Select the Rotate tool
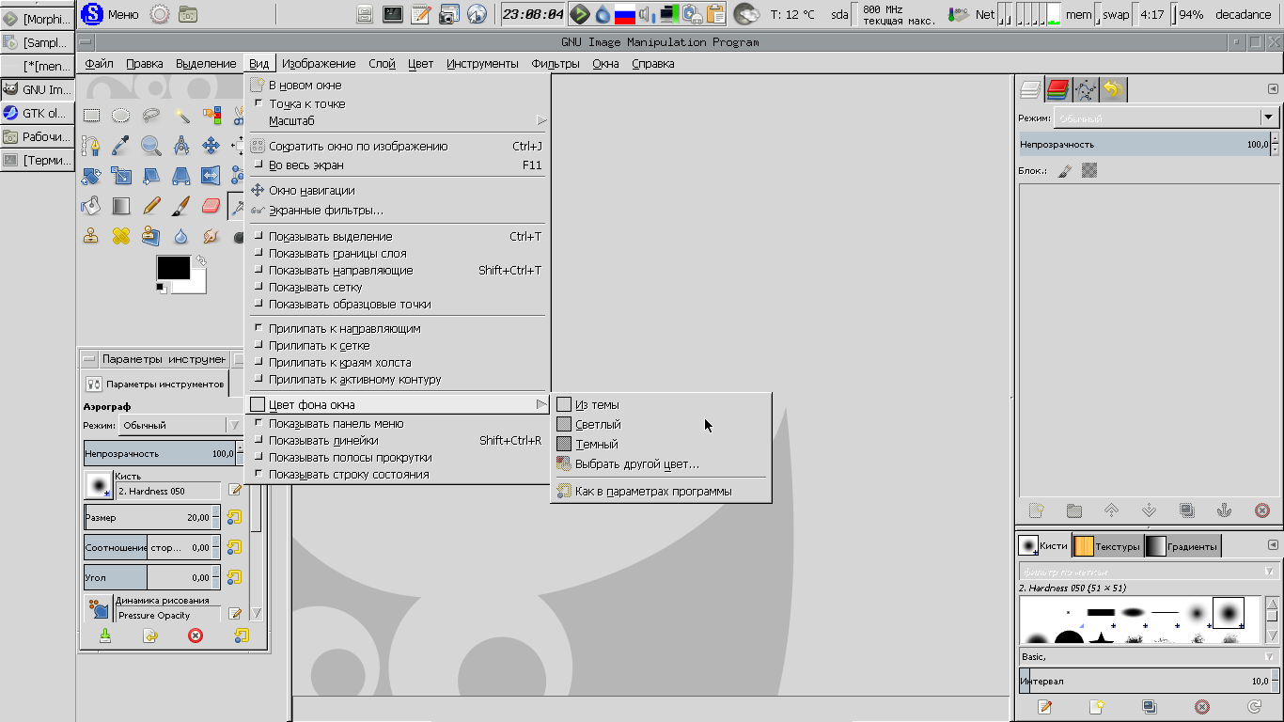Image resolution: width=1284 pixels, height=722 pixels. pos(91,176)
